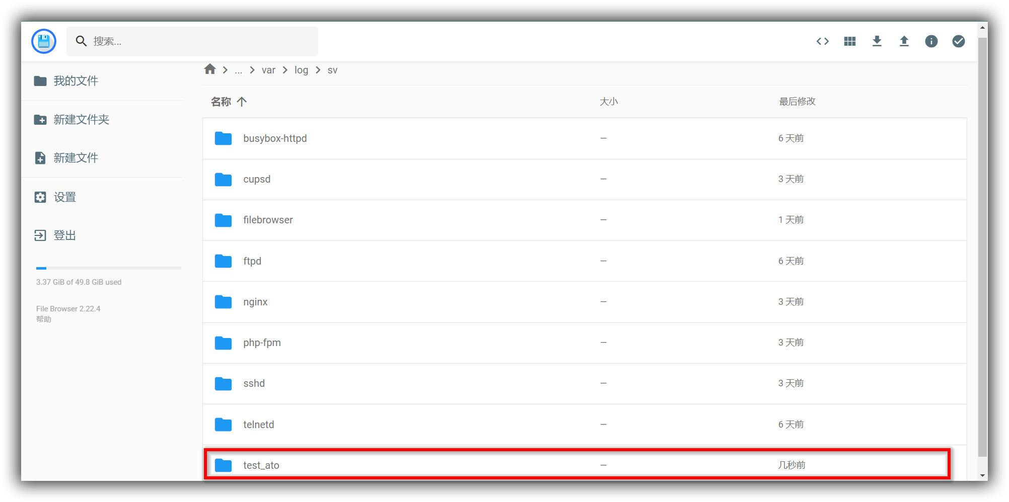1009x502 pixels.
Task: Sort by 大小 column header
Action: coord(609,102)
